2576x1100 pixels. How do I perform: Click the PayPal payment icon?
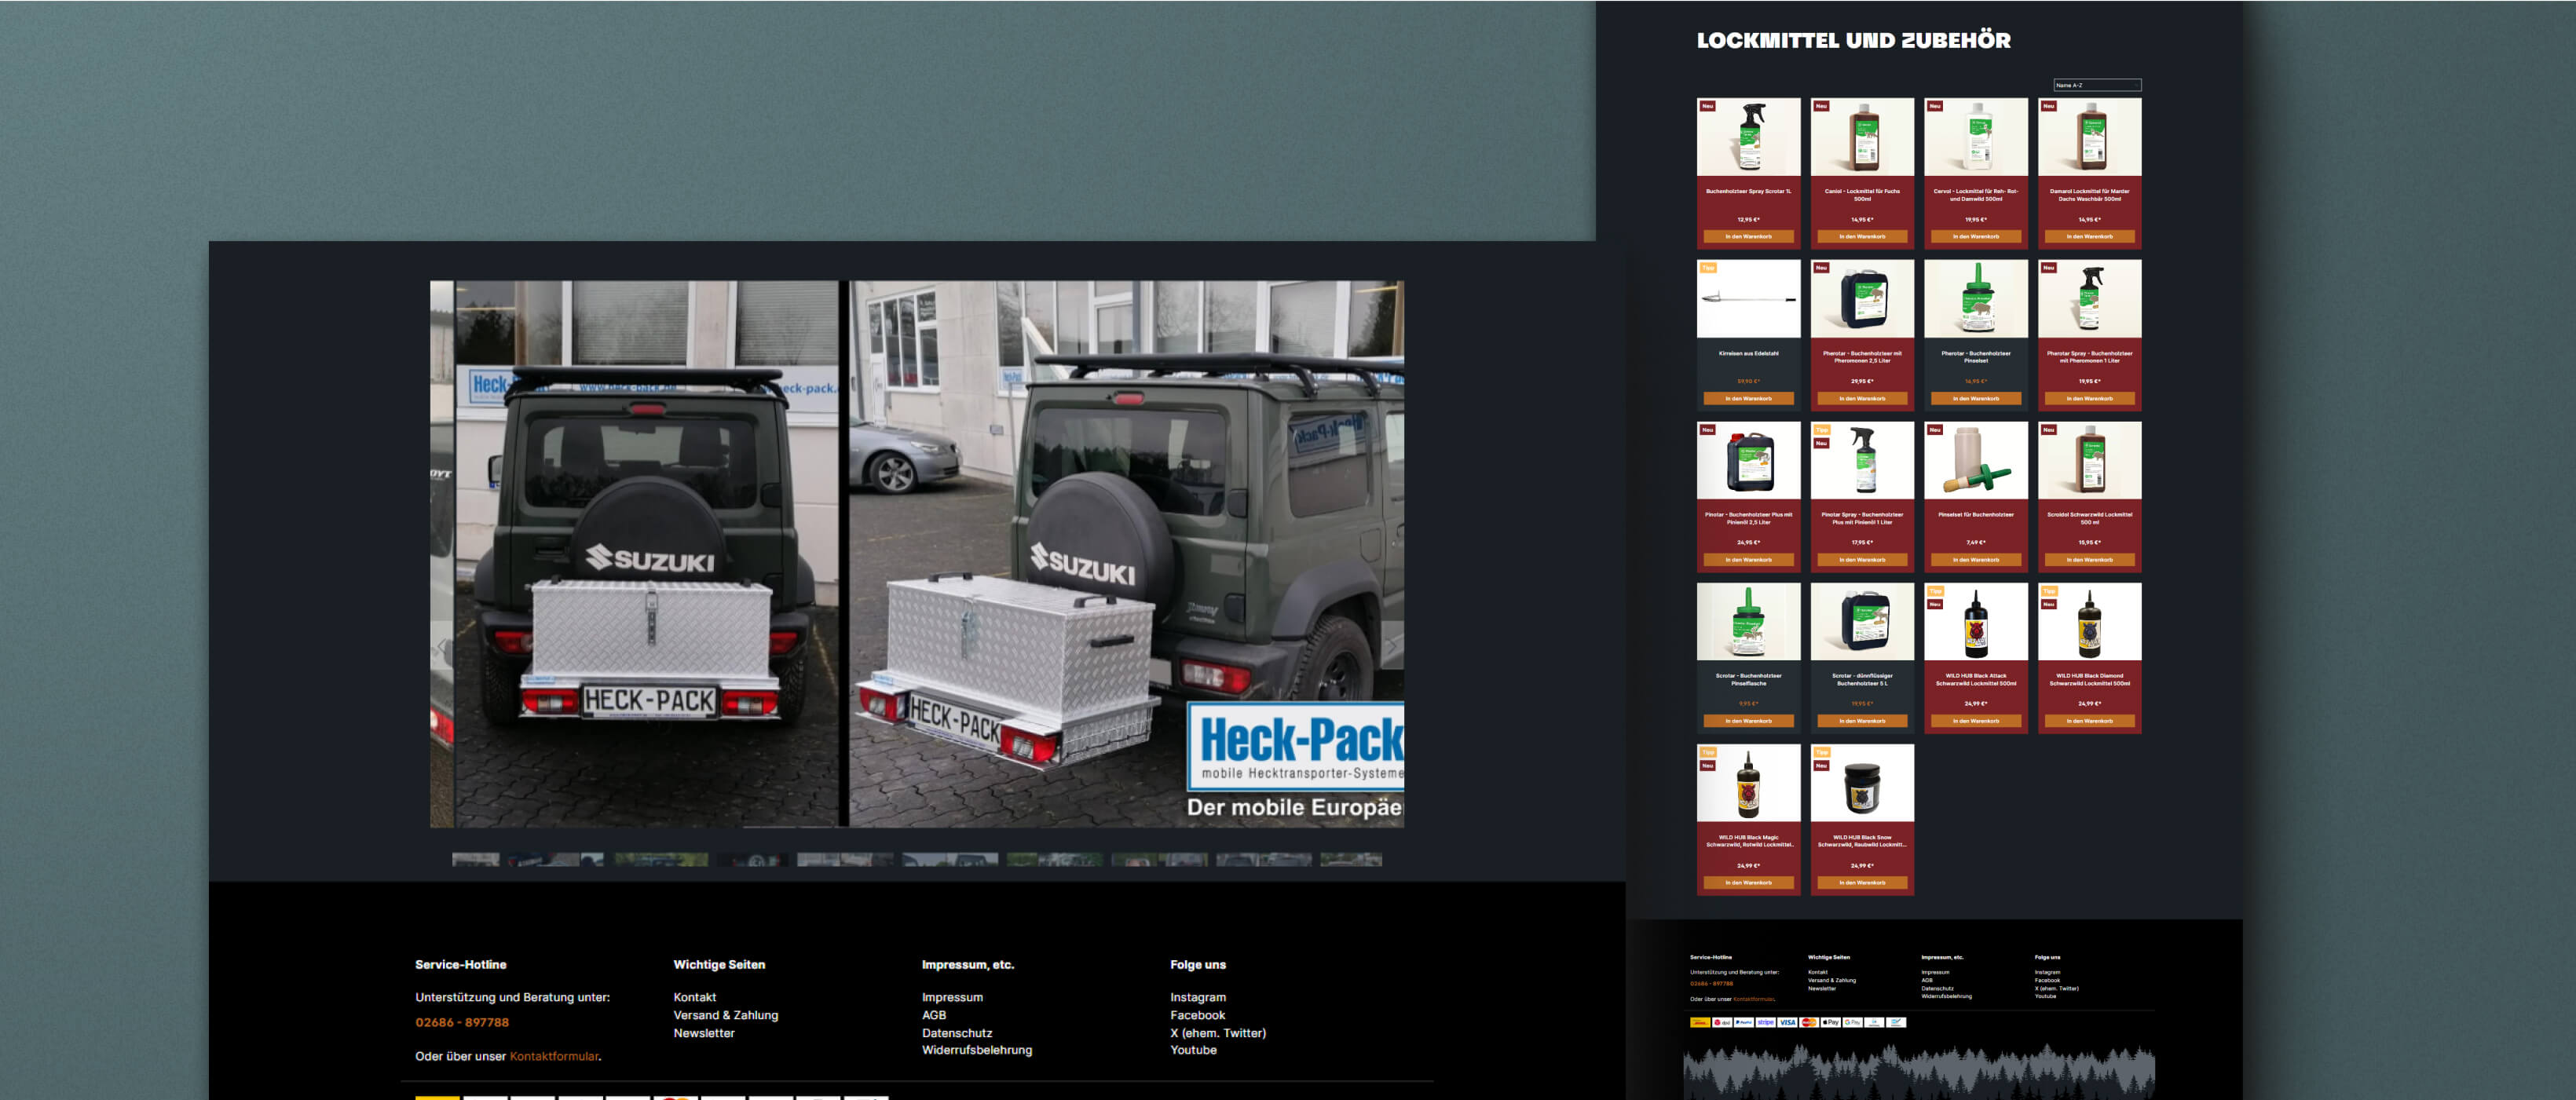pos(1744,1022)
